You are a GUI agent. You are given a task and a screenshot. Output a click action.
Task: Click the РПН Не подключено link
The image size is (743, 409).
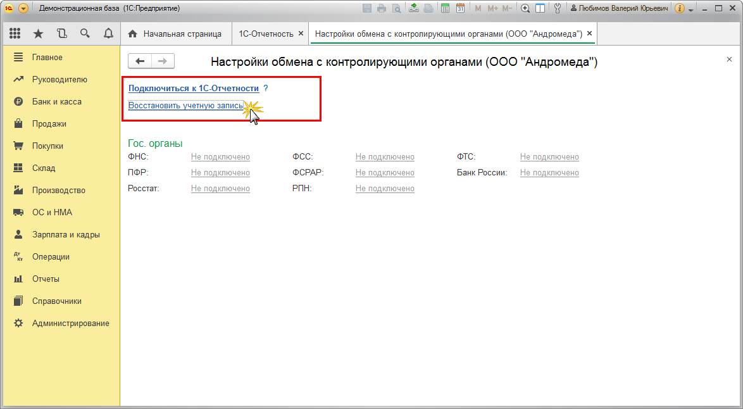point(385,188)
